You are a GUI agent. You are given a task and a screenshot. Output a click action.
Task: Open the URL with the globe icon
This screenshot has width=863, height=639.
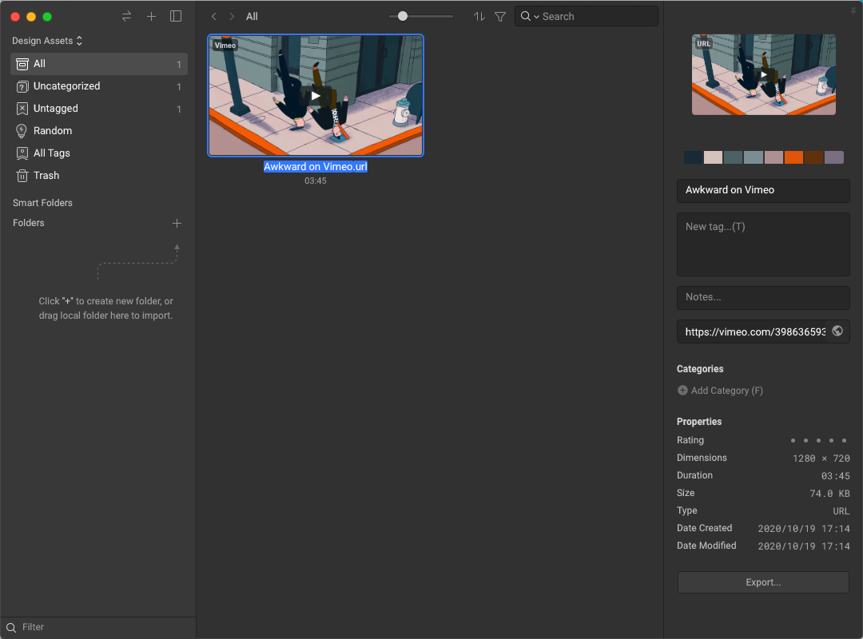[x=837, y=331]
